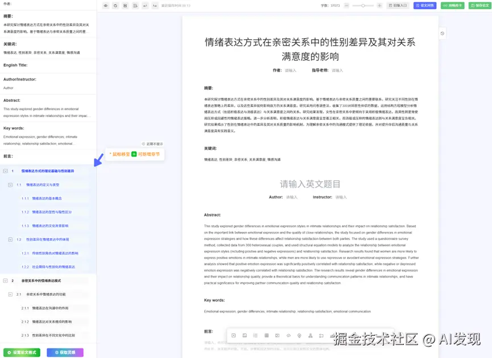Decrease zoom with the minus button

[x=346, y=6]
